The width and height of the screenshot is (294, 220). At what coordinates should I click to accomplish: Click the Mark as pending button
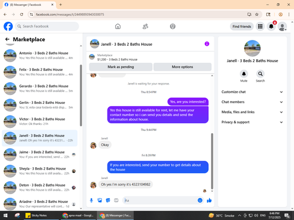(x=121, y=67)
